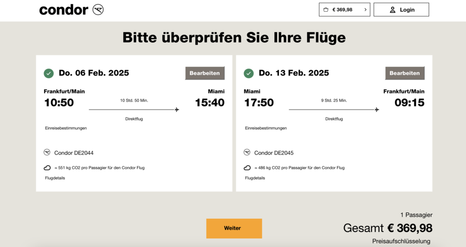Edit the 13 Feb. flight with Bearbeiten

405,73
